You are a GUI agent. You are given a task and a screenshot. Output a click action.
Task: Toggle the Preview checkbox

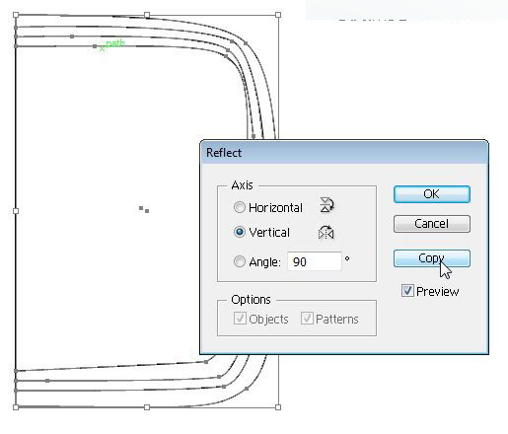(407, 291)
